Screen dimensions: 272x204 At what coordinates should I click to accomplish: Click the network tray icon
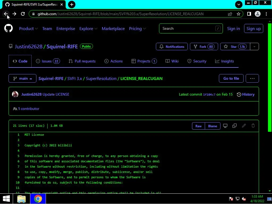tap(237, 199)
